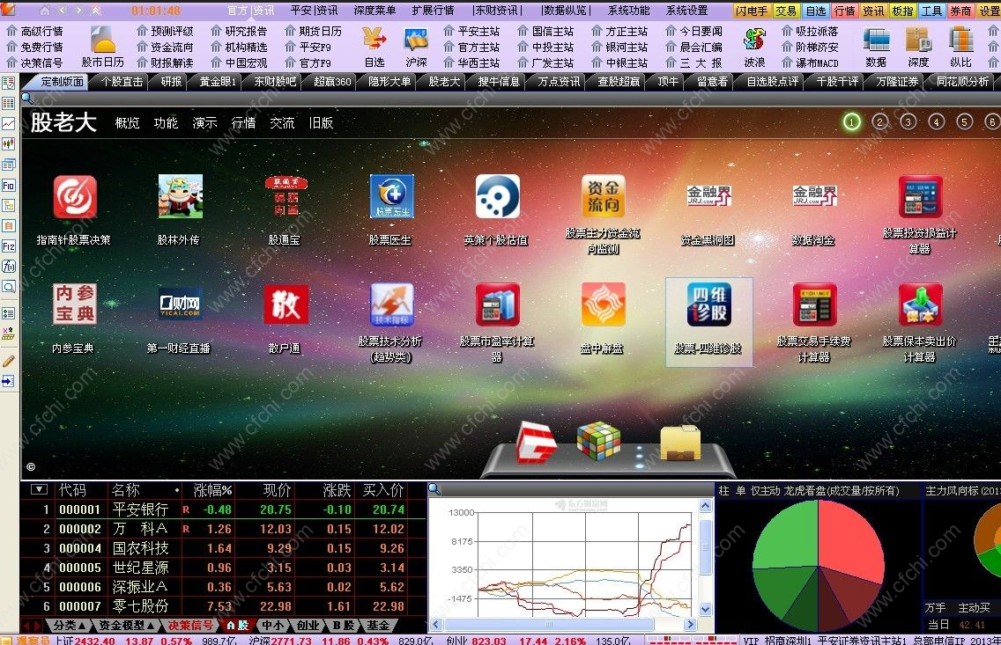This screenshot has height=645, width=1001.
Task: Open the 股林外传 app icon
Action: pos(180,196)
